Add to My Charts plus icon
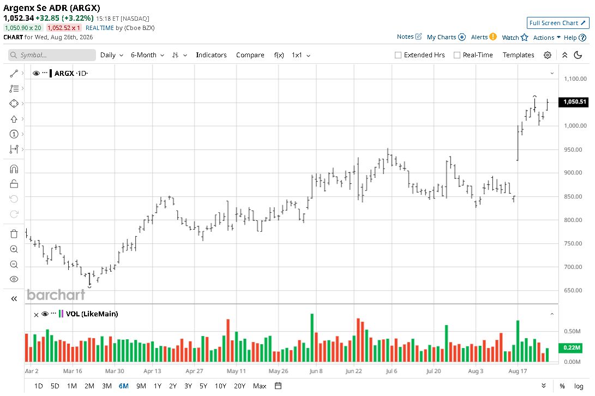The width and height of the screenshot is (595, 396). [462, 37]
